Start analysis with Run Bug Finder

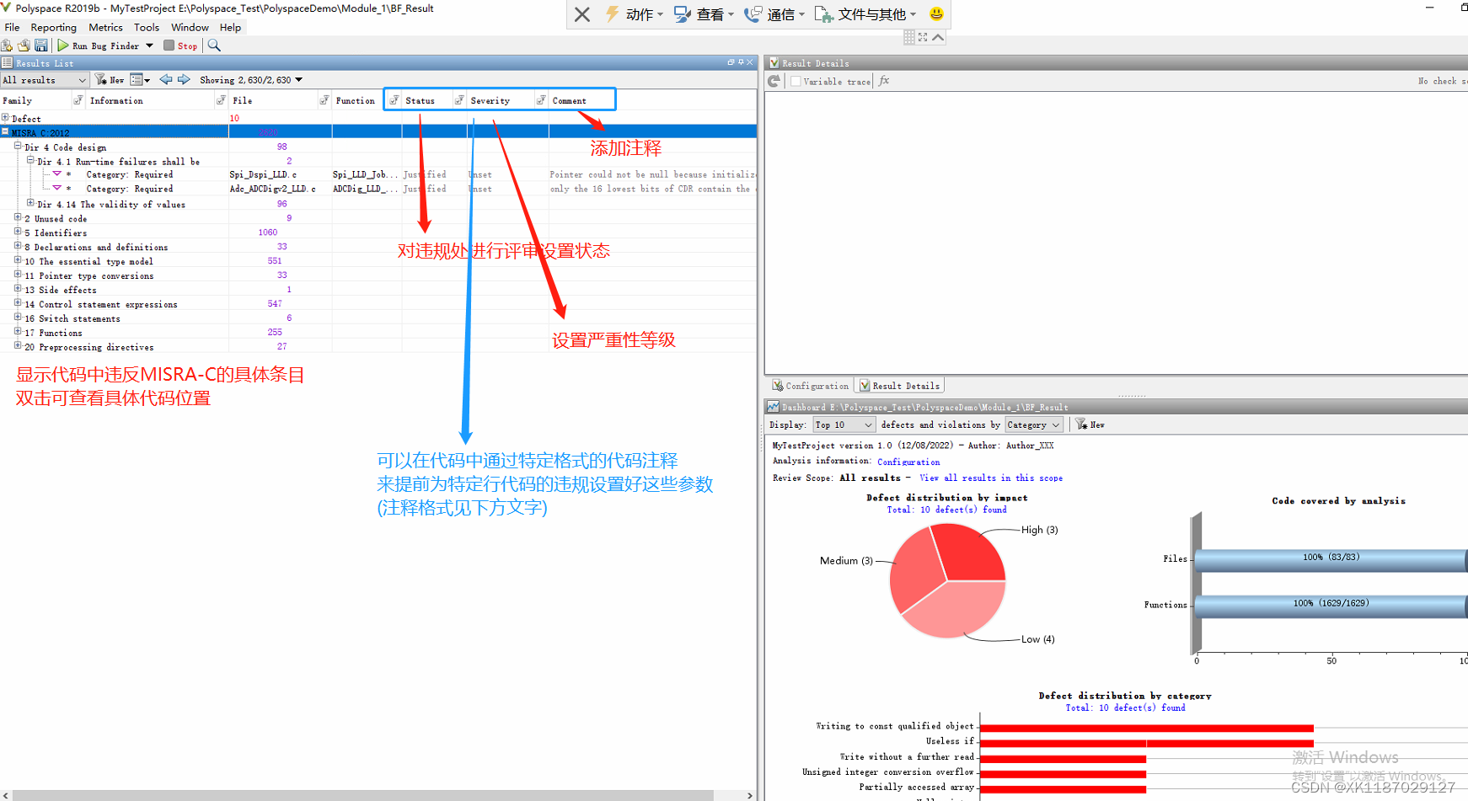(x=98, y=45)
